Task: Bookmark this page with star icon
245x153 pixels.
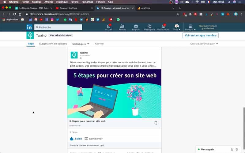Action: tap(178, 14)
